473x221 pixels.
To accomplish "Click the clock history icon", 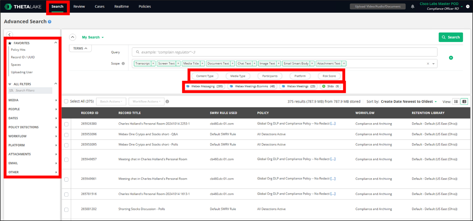I will pos(468,7).
